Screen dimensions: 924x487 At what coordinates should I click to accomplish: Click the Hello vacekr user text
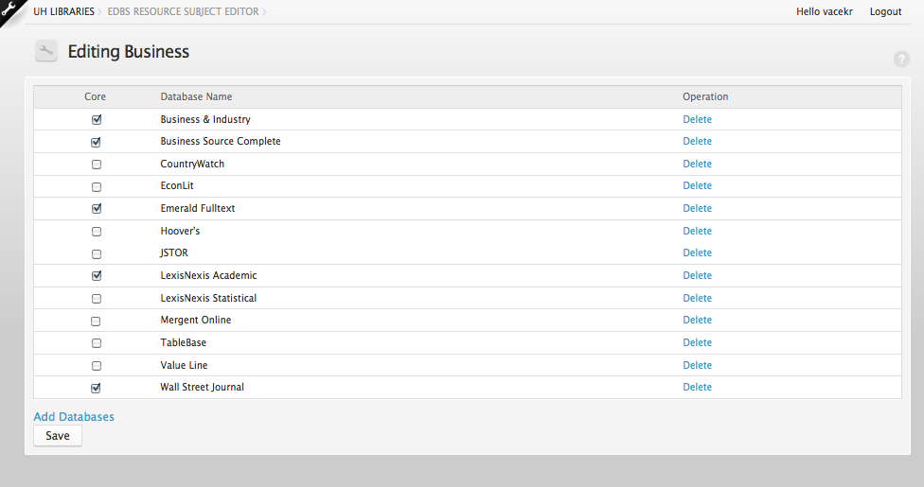click(825, 11)
